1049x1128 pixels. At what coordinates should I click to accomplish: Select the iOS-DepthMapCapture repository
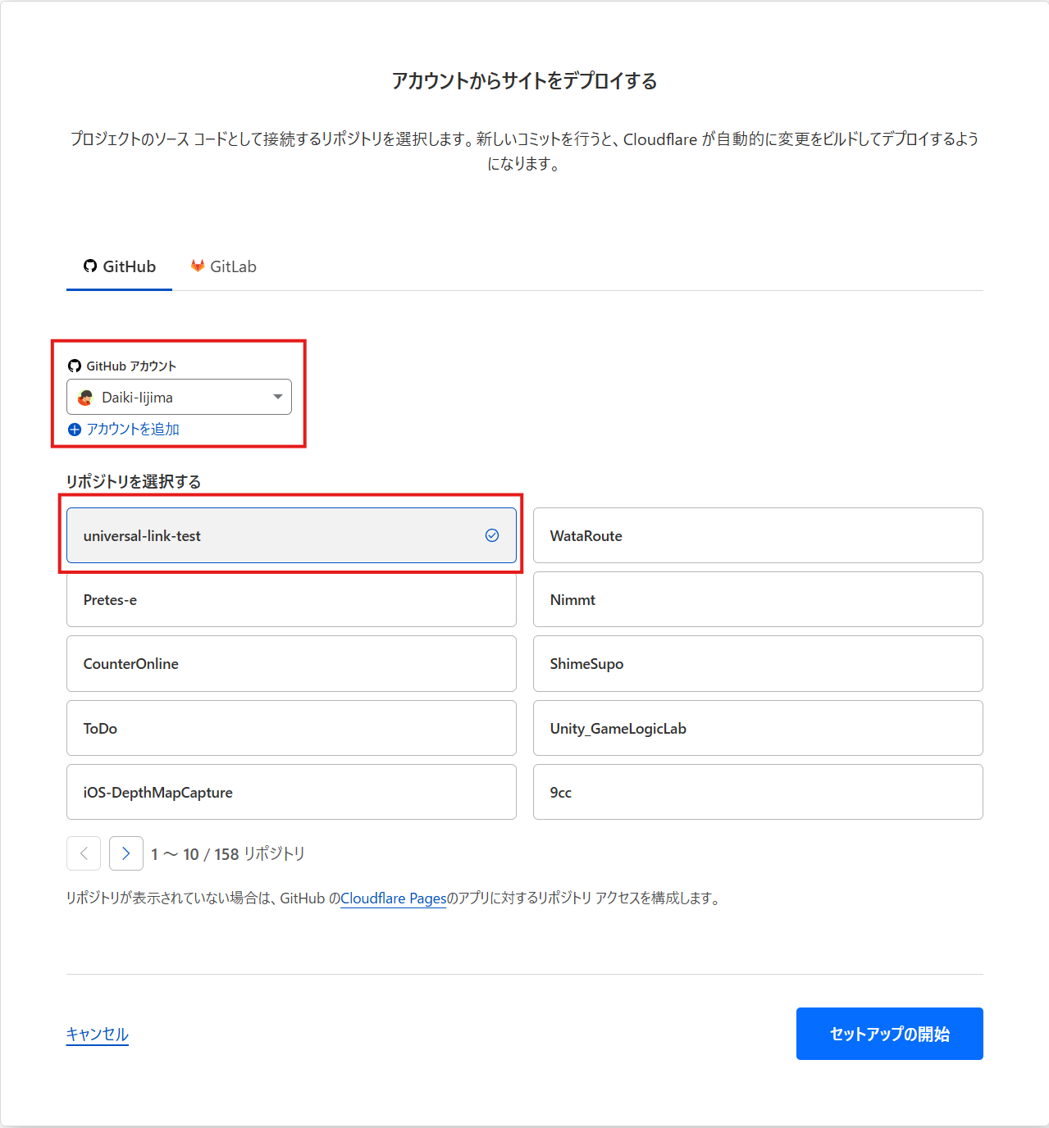(291, 792)
